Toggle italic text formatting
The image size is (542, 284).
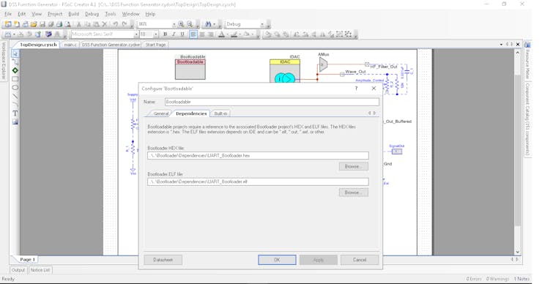[174, 34]
